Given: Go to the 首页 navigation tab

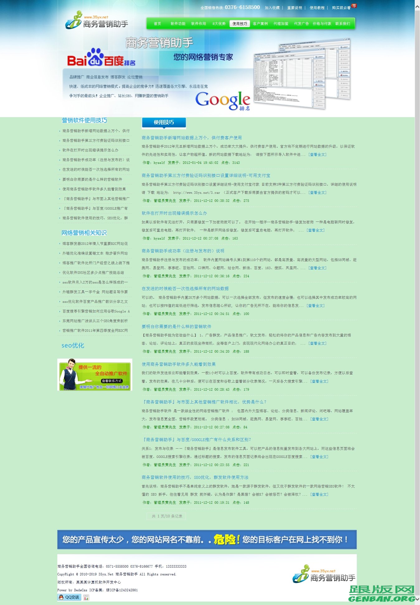Looking at the screenshot, I should [158, 24].
